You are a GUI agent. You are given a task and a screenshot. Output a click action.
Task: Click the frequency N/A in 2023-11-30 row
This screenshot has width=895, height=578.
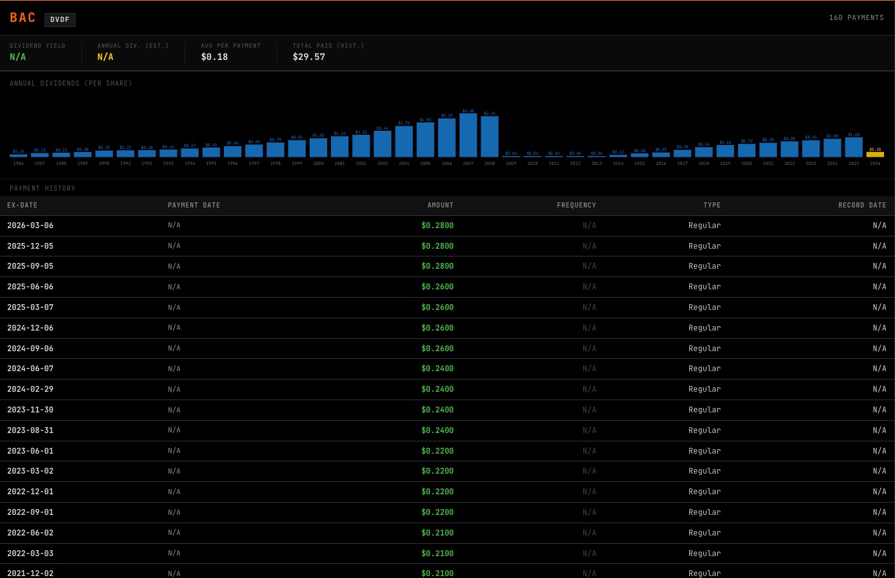589,410
